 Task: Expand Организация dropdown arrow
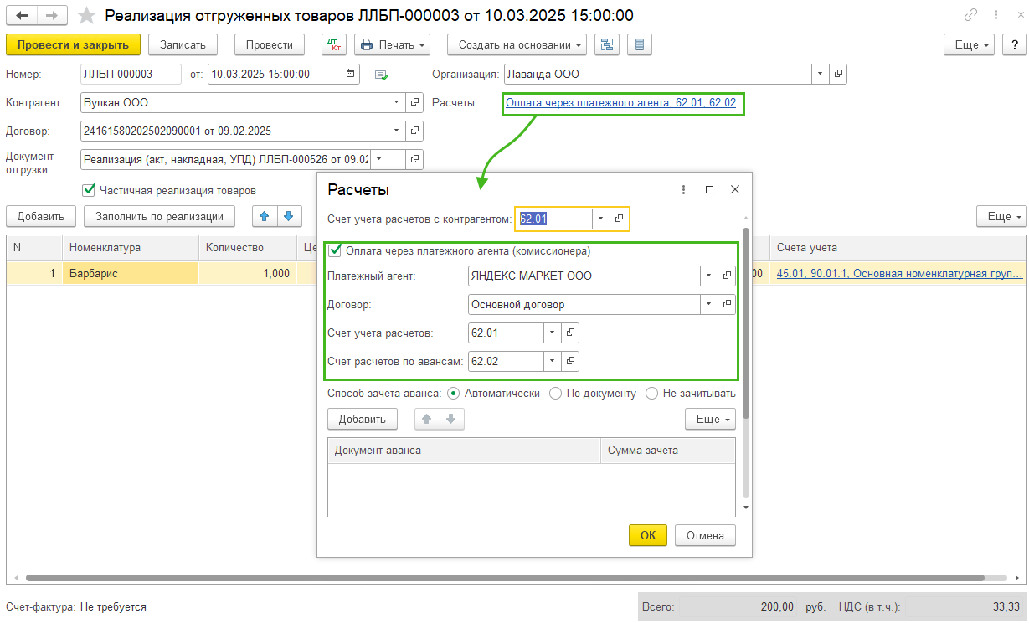pos(820,74)
